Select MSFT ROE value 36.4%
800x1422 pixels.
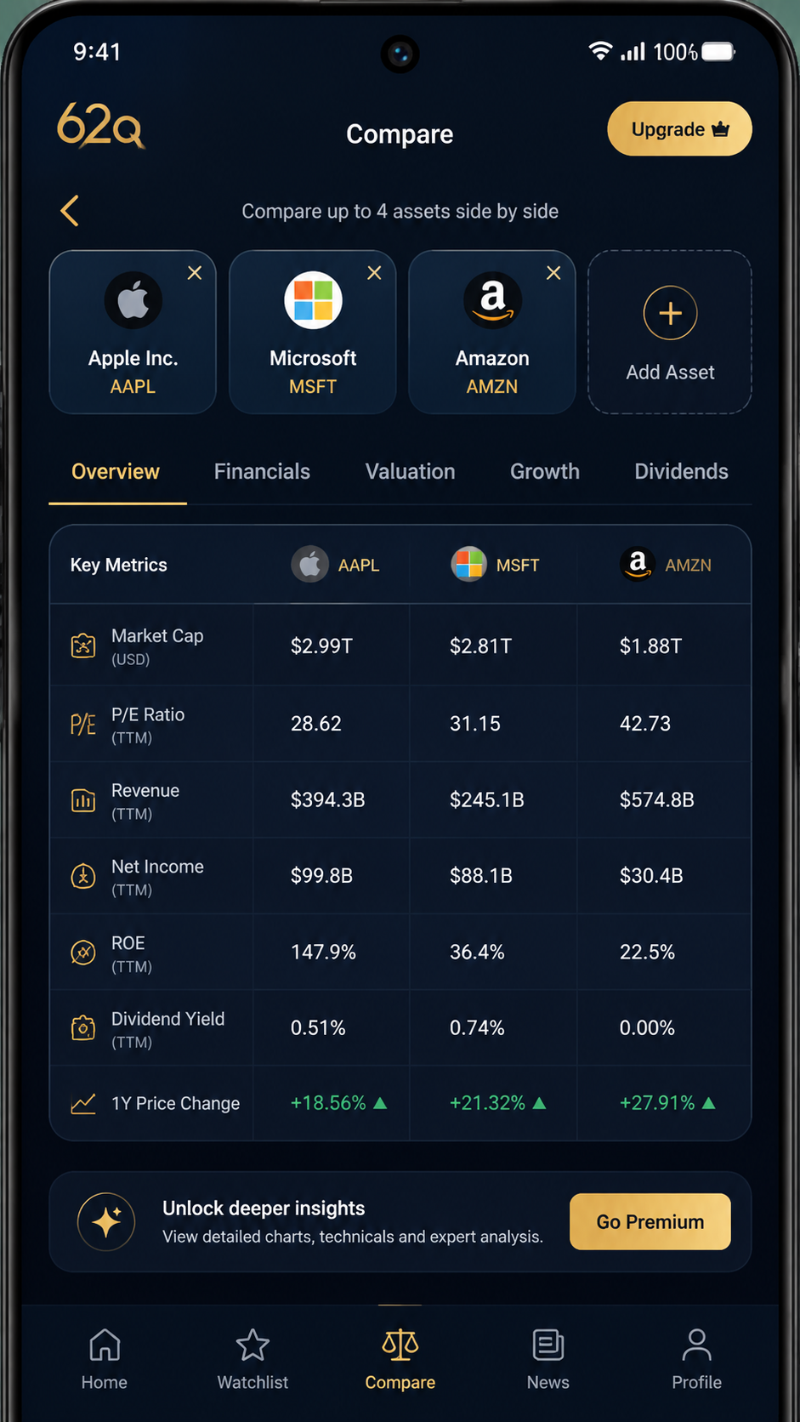(x=477, y=953)
